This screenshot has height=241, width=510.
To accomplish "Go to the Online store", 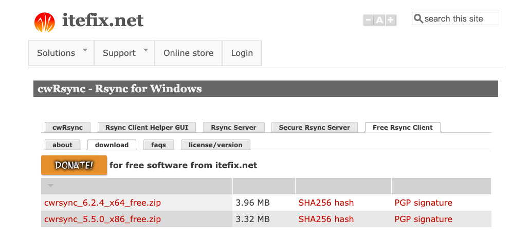I will click(188, 53).
